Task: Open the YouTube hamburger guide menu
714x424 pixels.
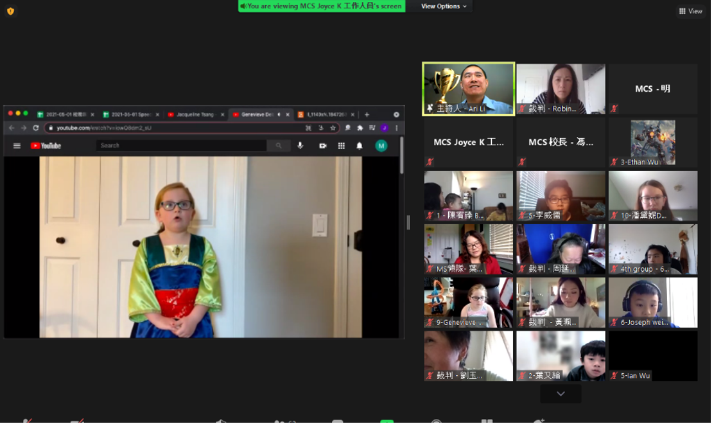Action: coord(17,146)
